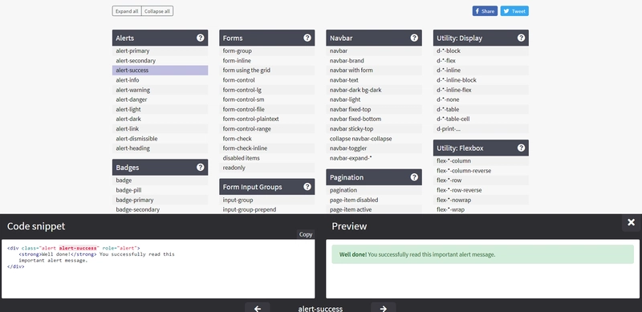This screenshot has height=312, width=642.
Task: Open help for Form Input Groups section
Action: [x=307, y=187]
